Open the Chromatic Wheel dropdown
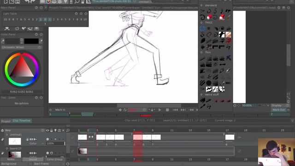 (22, 47)
